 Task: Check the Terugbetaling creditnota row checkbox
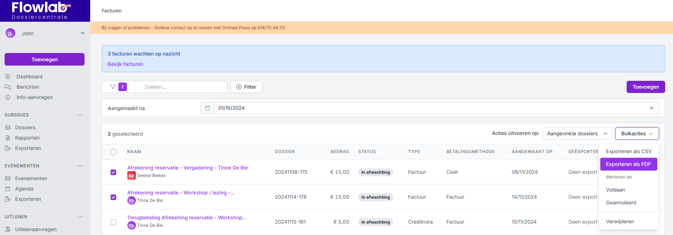[x=113, y=222]
